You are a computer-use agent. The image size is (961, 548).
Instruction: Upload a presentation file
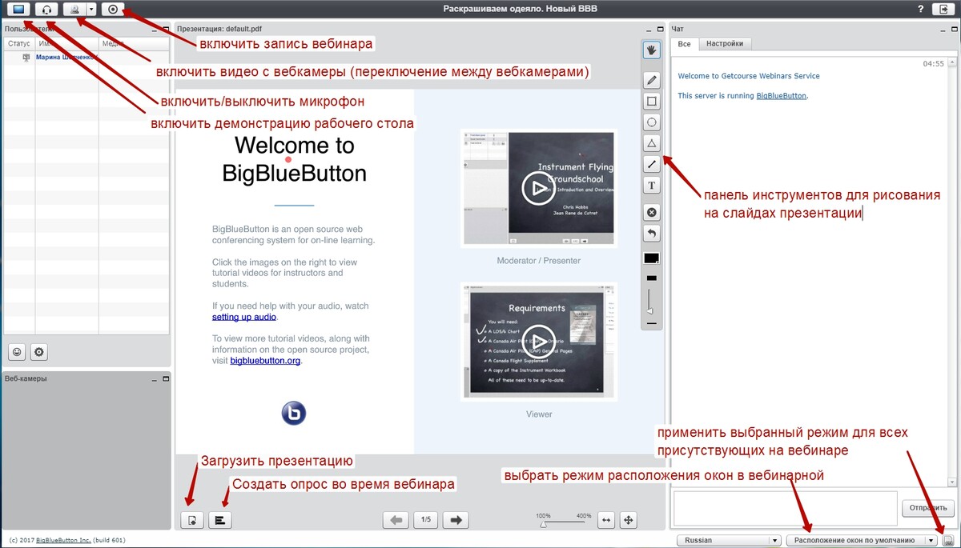[x=191, y=520]
